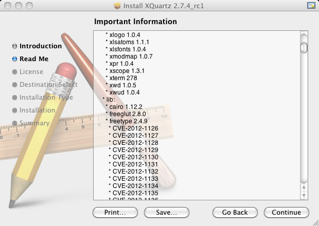The height and width of the screenshot is (226, 319).
Task: Select the Read Me step in sidebar
Action: tap(34, 59)
